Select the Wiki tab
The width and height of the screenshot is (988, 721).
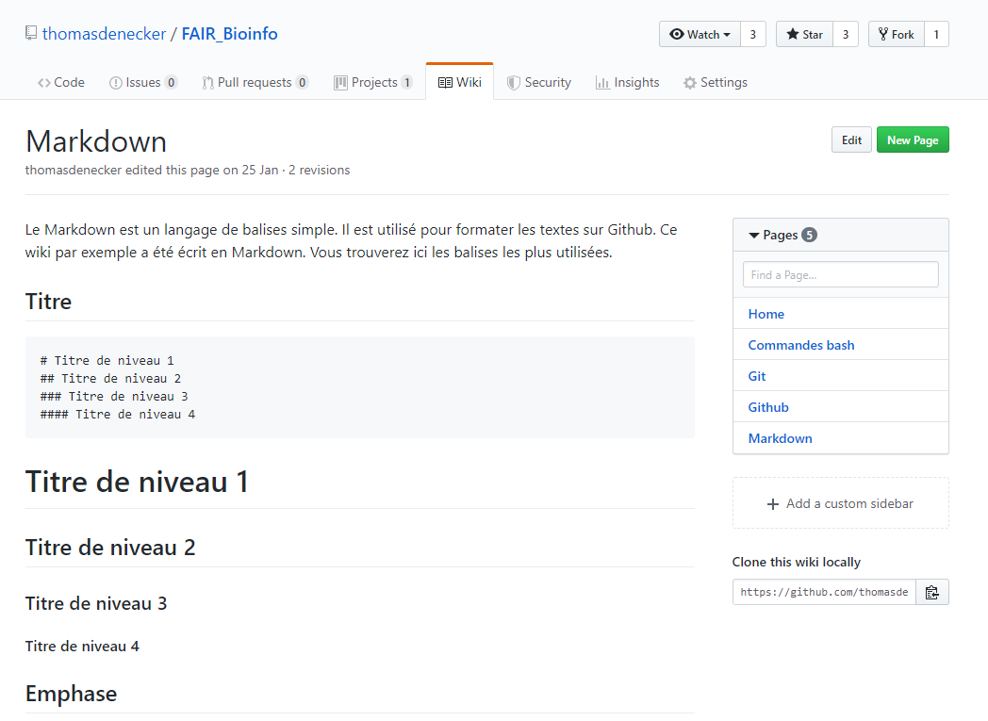[x=460, y=83]
